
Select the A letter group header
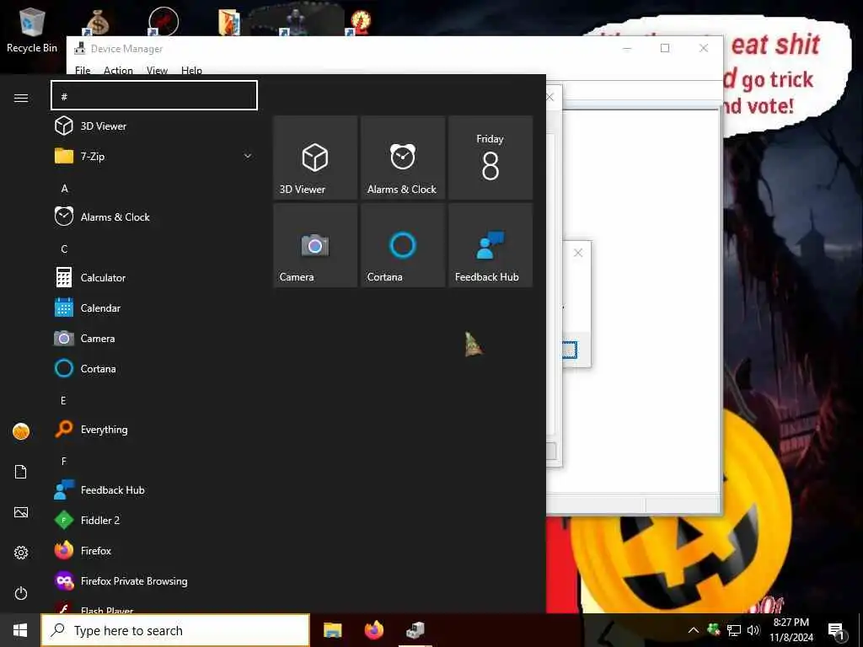pos(64,188)
